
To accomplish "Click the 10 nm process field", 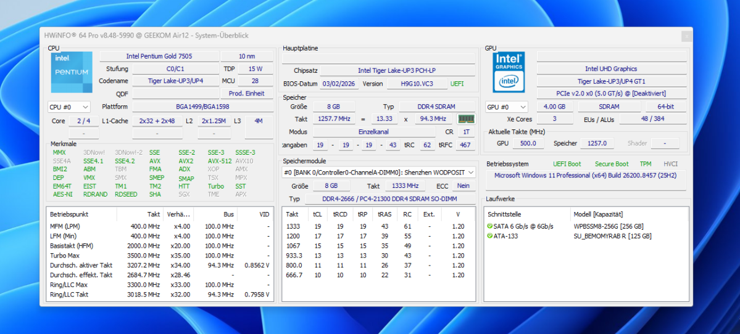I will [x=247, y=56].
